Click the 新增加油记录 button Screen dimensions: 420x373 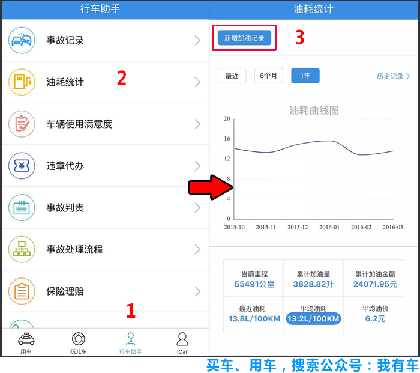point(244,38)
